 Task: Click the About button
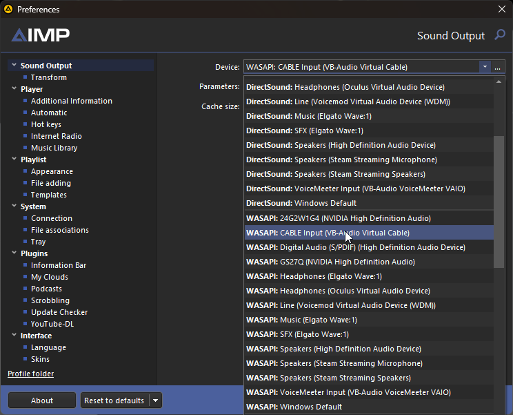[x=42, y=400]
